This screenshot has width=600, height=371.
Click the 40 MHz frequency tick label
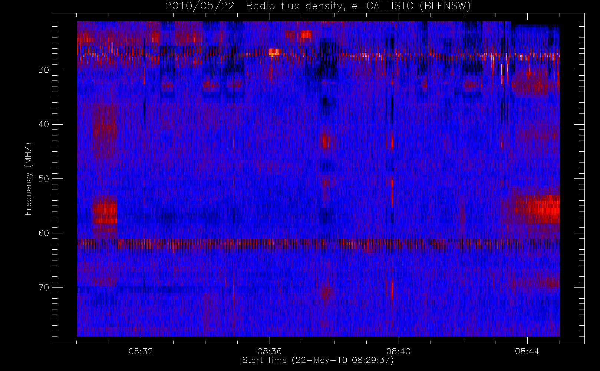44,124
